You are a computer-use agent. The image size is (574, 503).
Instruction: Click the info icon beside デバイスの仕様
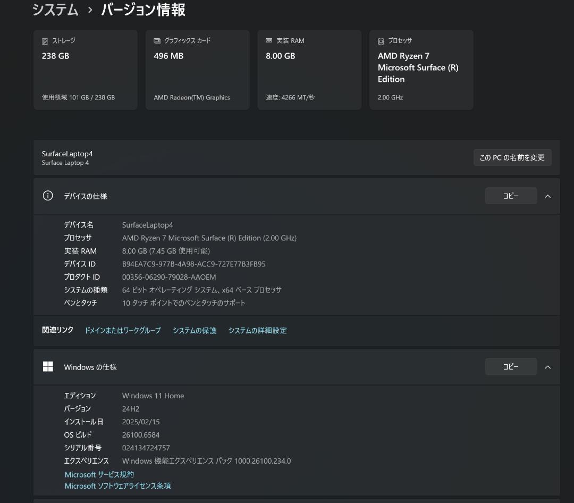pyautogui.click(x=48, y=196)
